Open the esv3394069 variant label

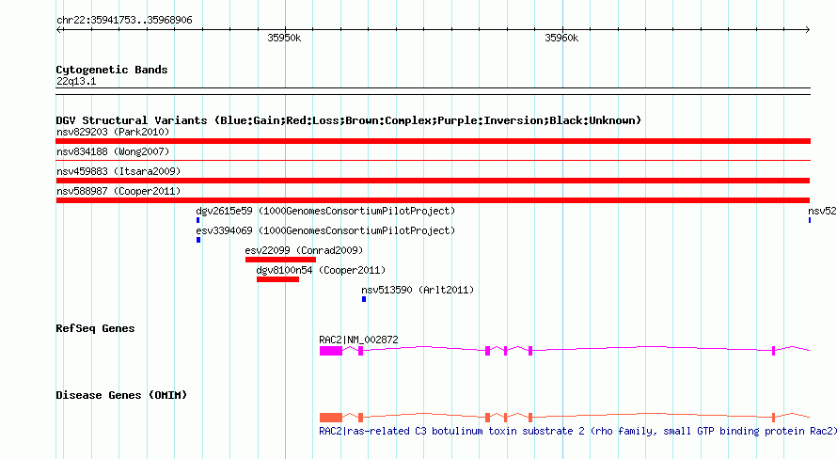[325, 230]
